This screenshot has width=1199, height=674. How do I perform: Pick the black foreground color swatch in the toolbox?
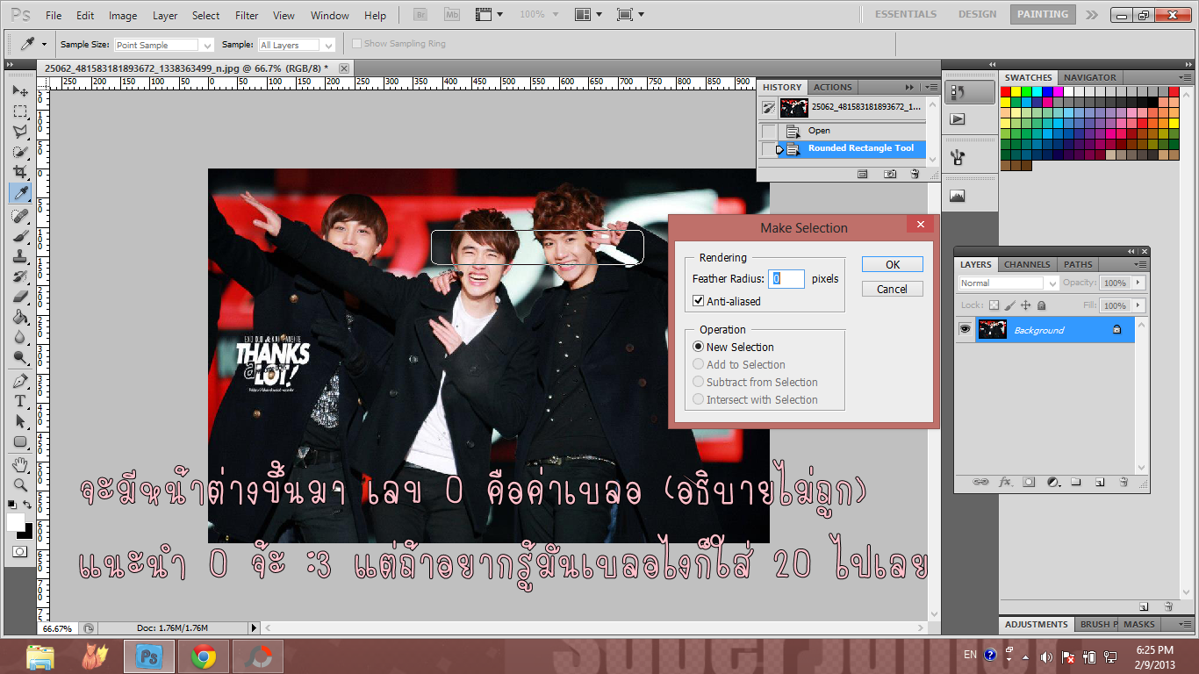28,533
